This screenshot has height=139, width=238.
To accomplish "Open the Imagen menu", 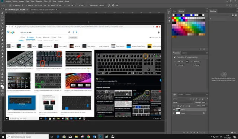I will [x=22, y=1].
